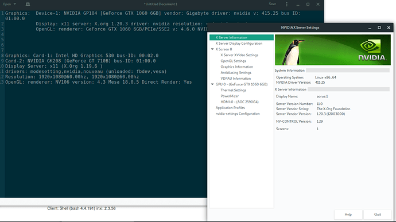The width and height of the screenshot is (396, 222).
Task: Click the Untitled Document 1 title
Action: [161, 4]
